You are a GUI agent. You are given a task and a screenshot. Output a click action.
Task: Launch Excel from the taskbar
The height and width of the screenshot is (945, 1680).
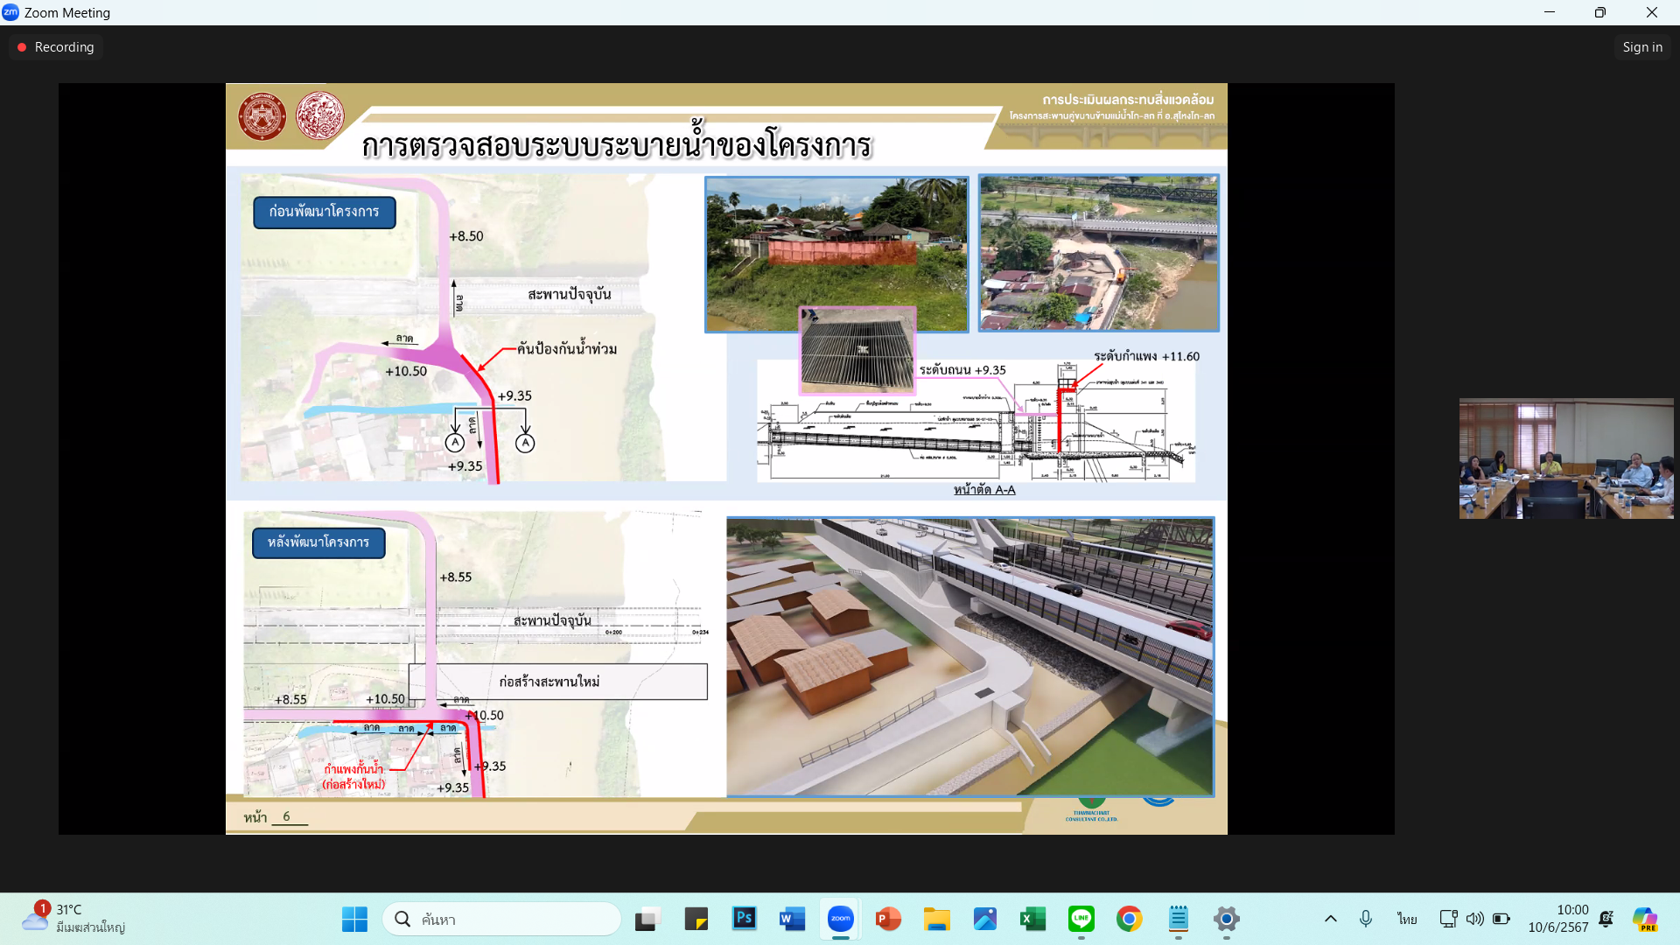(1032, 919)
